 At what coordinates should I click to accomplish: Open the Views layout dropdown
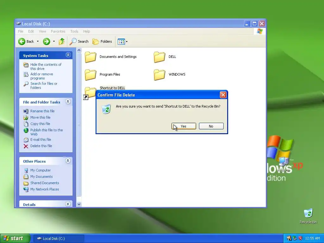[x=122, y=41]
